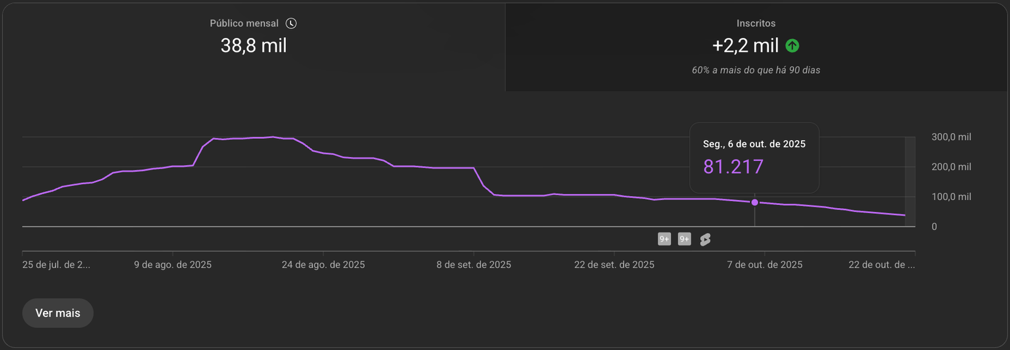1010x350 pixels.
Task: Click the clock icon next to Público mensal
Action: click(x=291, y=23)
